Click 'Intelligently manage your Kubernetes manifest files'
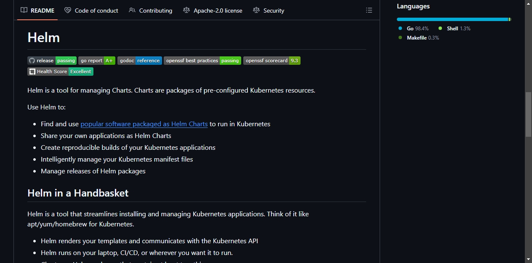 (x=117, y=159)
